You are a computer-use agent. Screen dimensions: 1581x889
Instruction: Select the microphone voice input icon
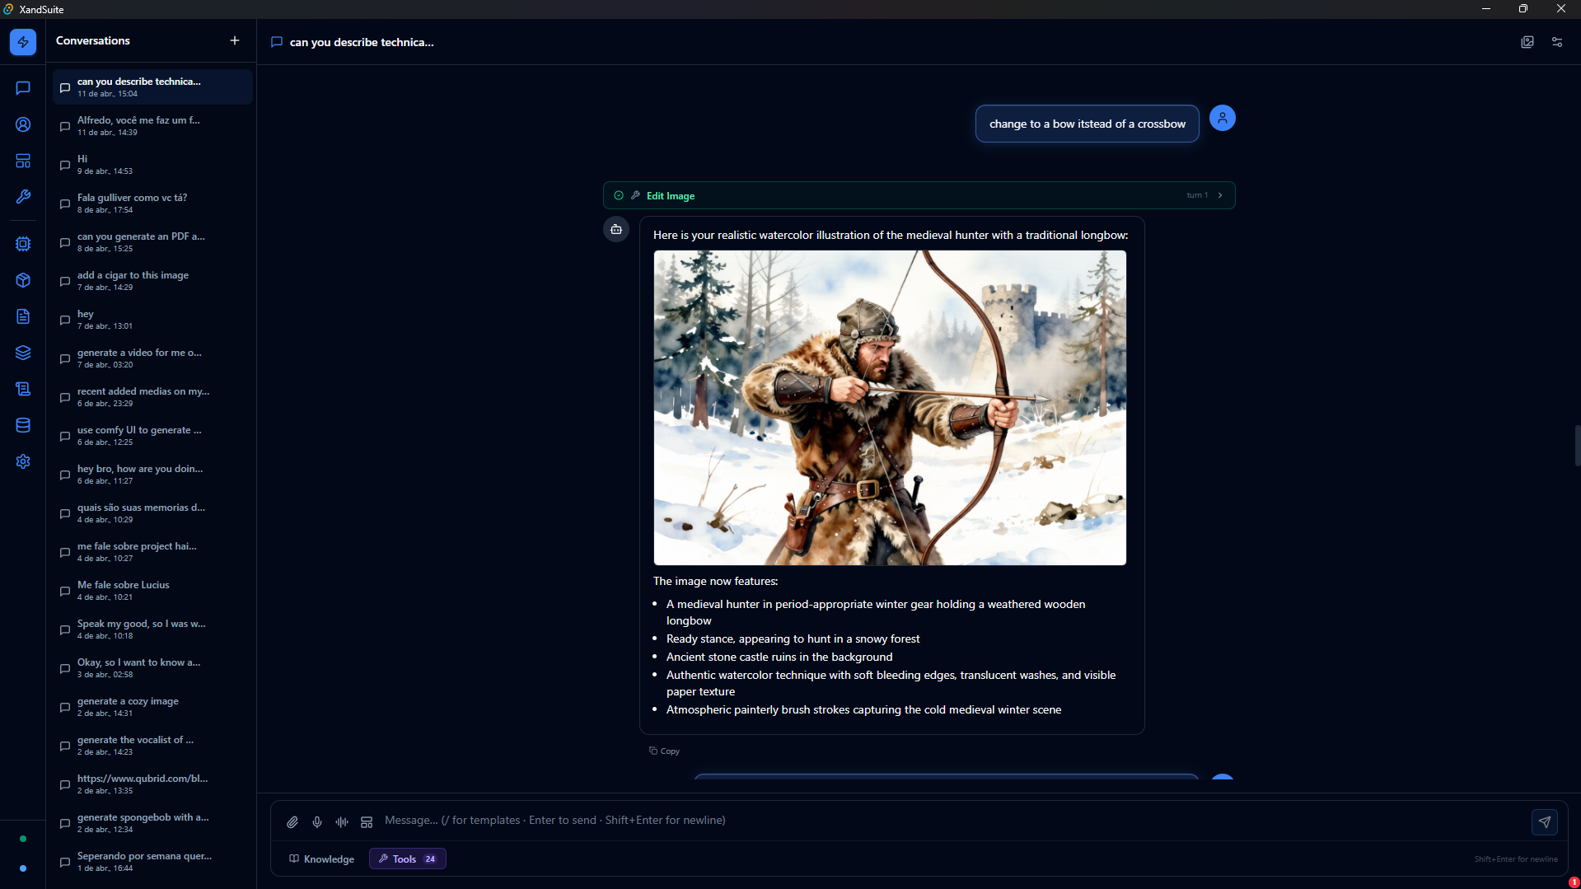tap(316, 821)
